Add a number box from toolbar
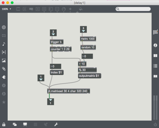This screenshot has height=128, width=159. click(51, 9)
